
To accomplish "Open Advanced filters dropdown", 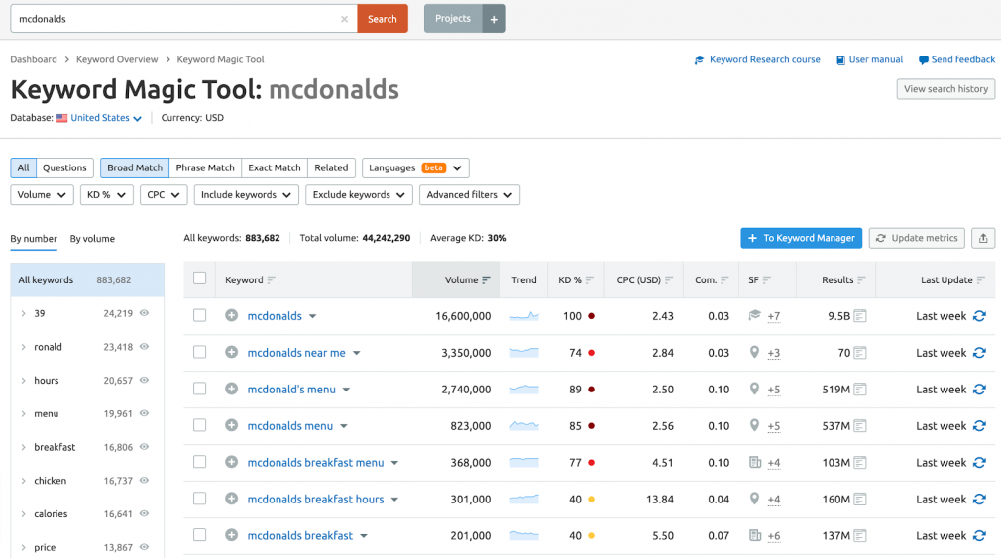I will click(469, 194).
